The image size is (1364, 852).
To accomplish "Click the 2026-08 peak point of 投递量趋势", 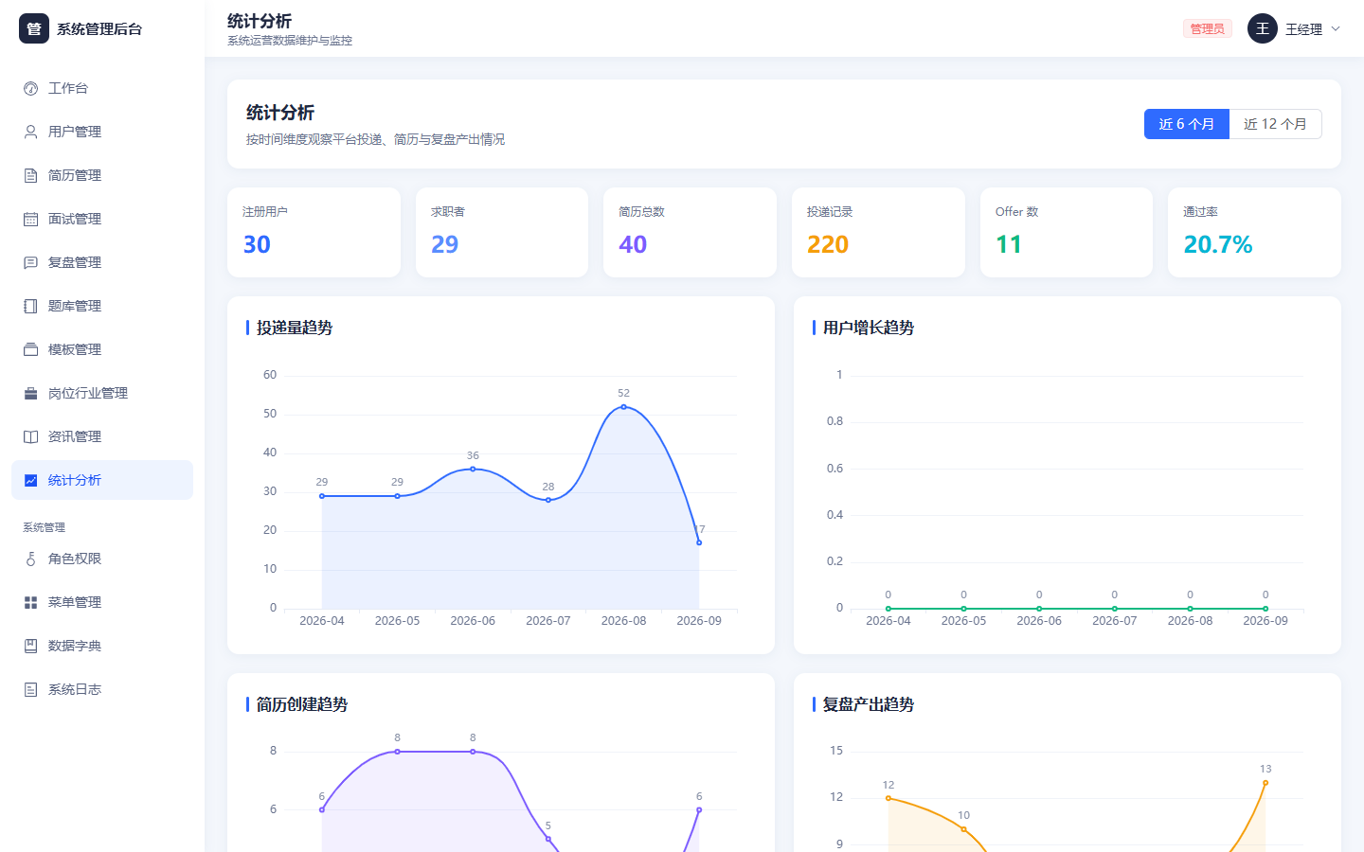I will tap(623, 407).
